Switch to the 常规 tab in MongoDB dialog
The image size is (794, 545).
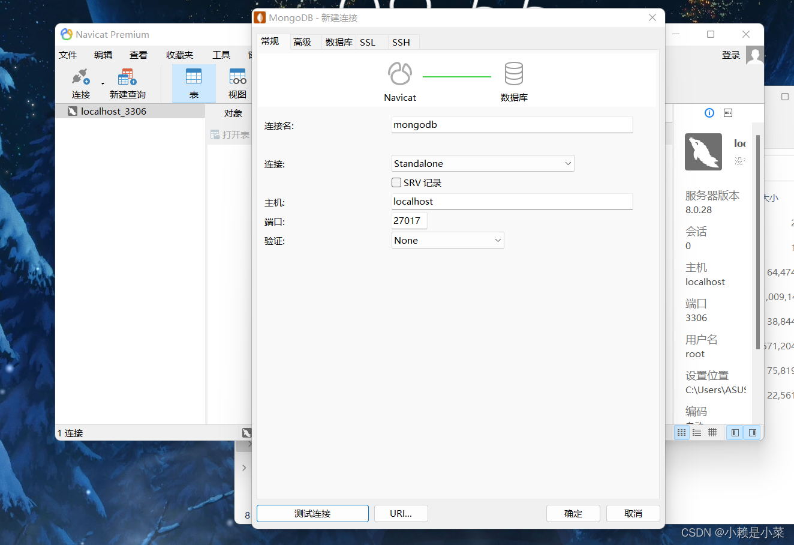[x=270, y=41]
